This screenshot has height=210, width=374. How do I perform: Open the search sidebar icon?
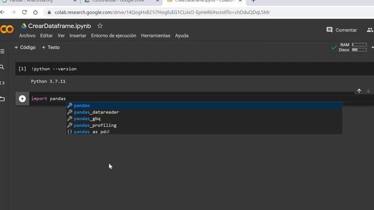click(2, 67)
